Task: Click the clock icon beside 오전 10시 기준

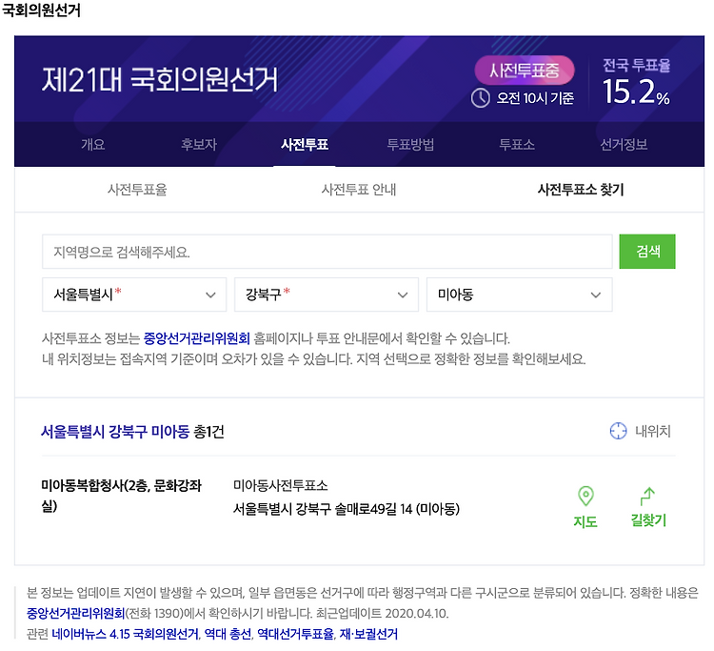Action: (x=480, y=98)
